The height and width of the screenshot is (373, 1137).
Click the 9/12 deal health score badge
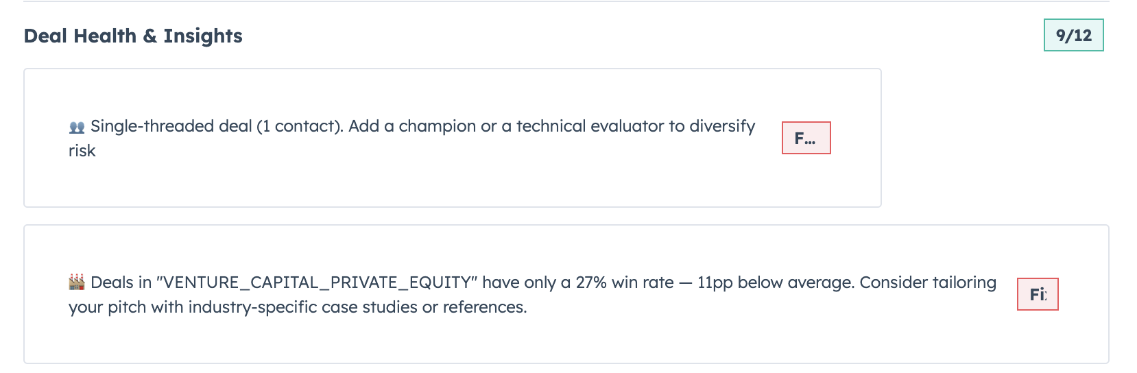1073,36
